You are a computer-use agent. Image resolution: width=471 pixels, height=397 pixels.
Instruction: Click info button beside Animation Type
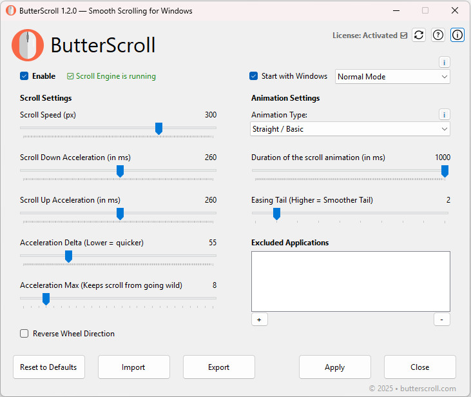[x=445, y=114]
